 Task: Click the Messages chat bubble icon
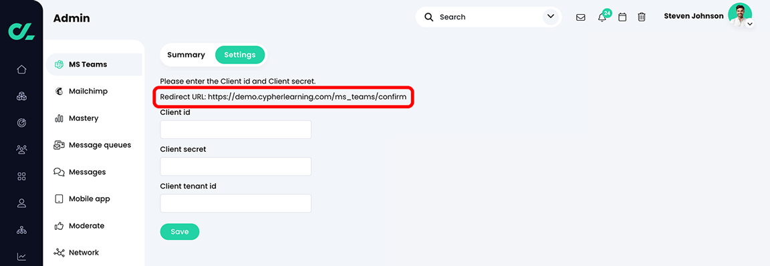tap(59, 172)
